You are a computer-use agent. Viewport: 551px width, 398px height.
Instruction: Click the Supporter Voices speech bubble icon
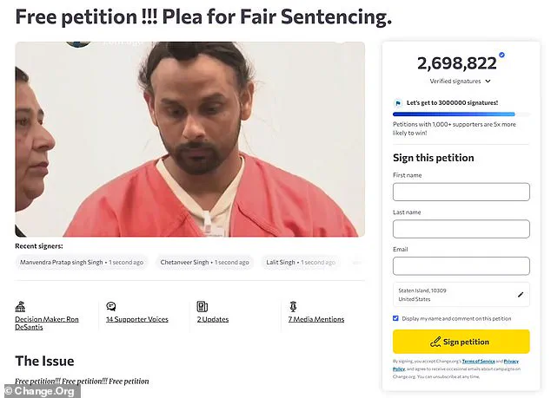[110, 307]
